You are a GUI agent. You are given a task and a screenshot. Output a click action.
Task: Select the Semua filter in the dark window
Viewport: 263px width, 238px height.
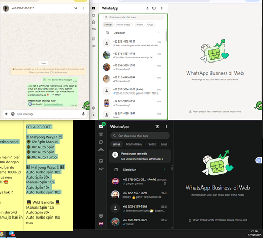(x=116, y=144)
